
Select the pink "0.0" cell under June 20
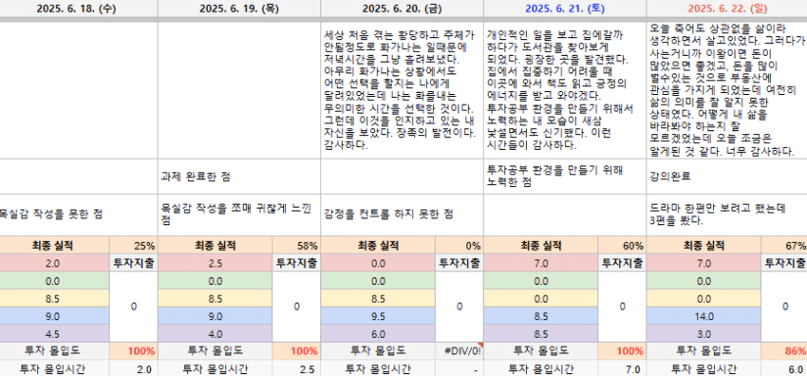378,263
